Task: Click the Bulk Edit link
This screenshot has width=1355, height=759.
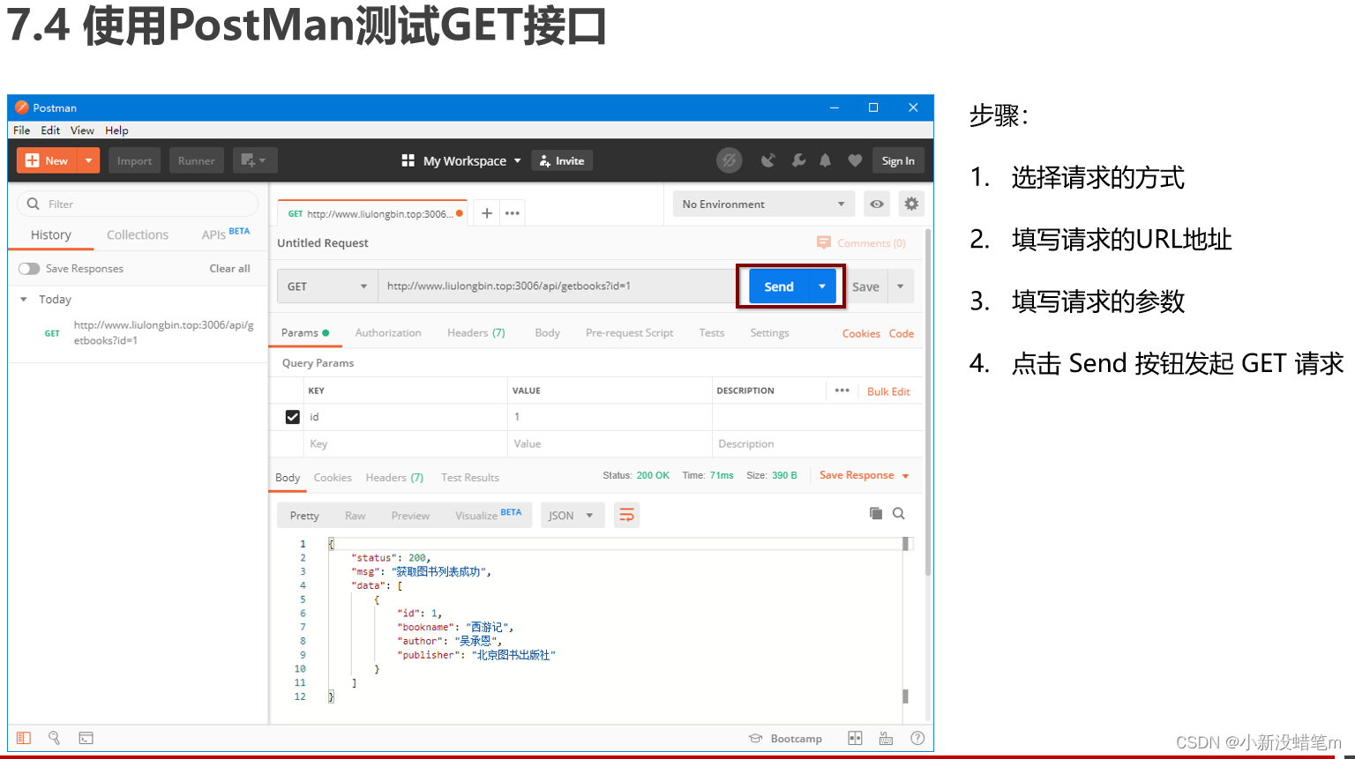Action: tap(888, 391)
